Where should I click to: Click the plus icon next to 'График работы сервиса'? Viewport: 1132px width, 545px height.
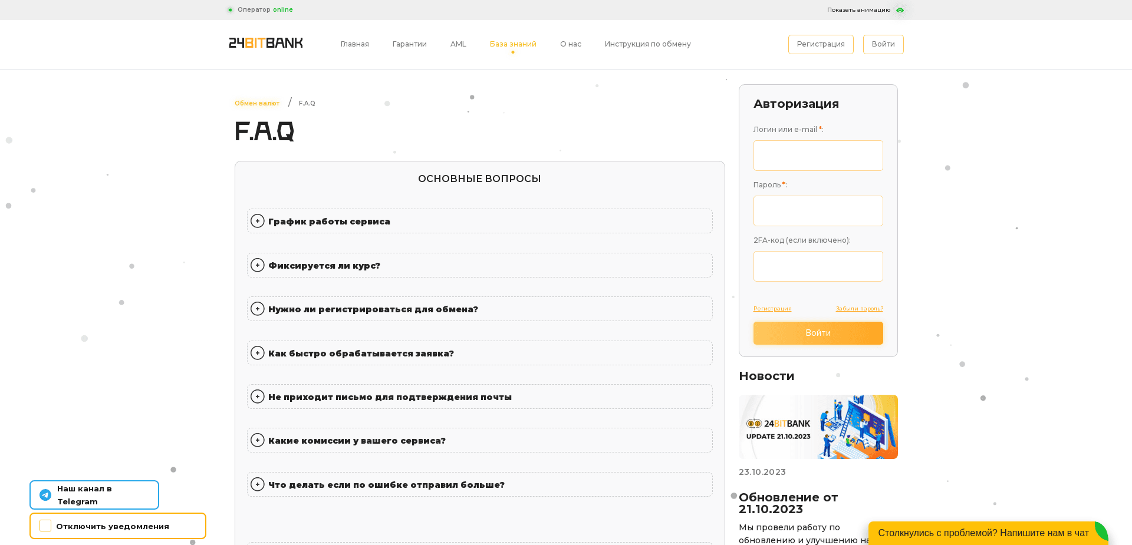[x=258, y=221]
